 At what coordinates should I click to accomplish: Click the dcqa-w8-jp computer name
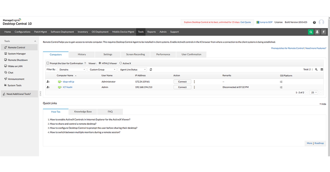tap(68, 81)
